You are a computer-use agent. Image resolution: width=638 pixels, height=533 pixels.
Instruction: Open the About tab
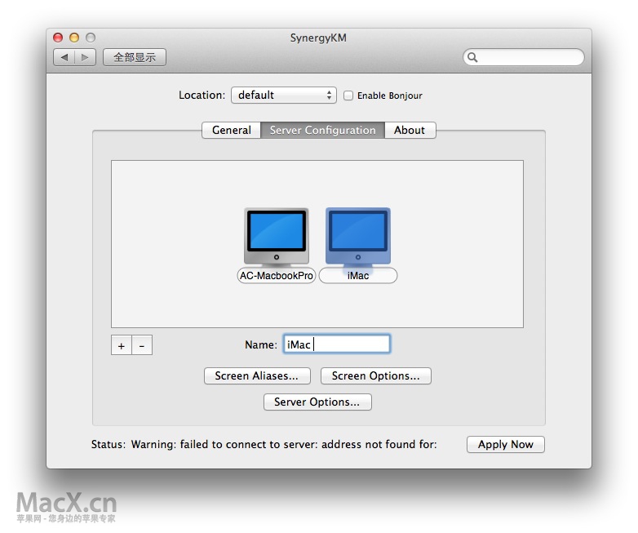(410, 131)
